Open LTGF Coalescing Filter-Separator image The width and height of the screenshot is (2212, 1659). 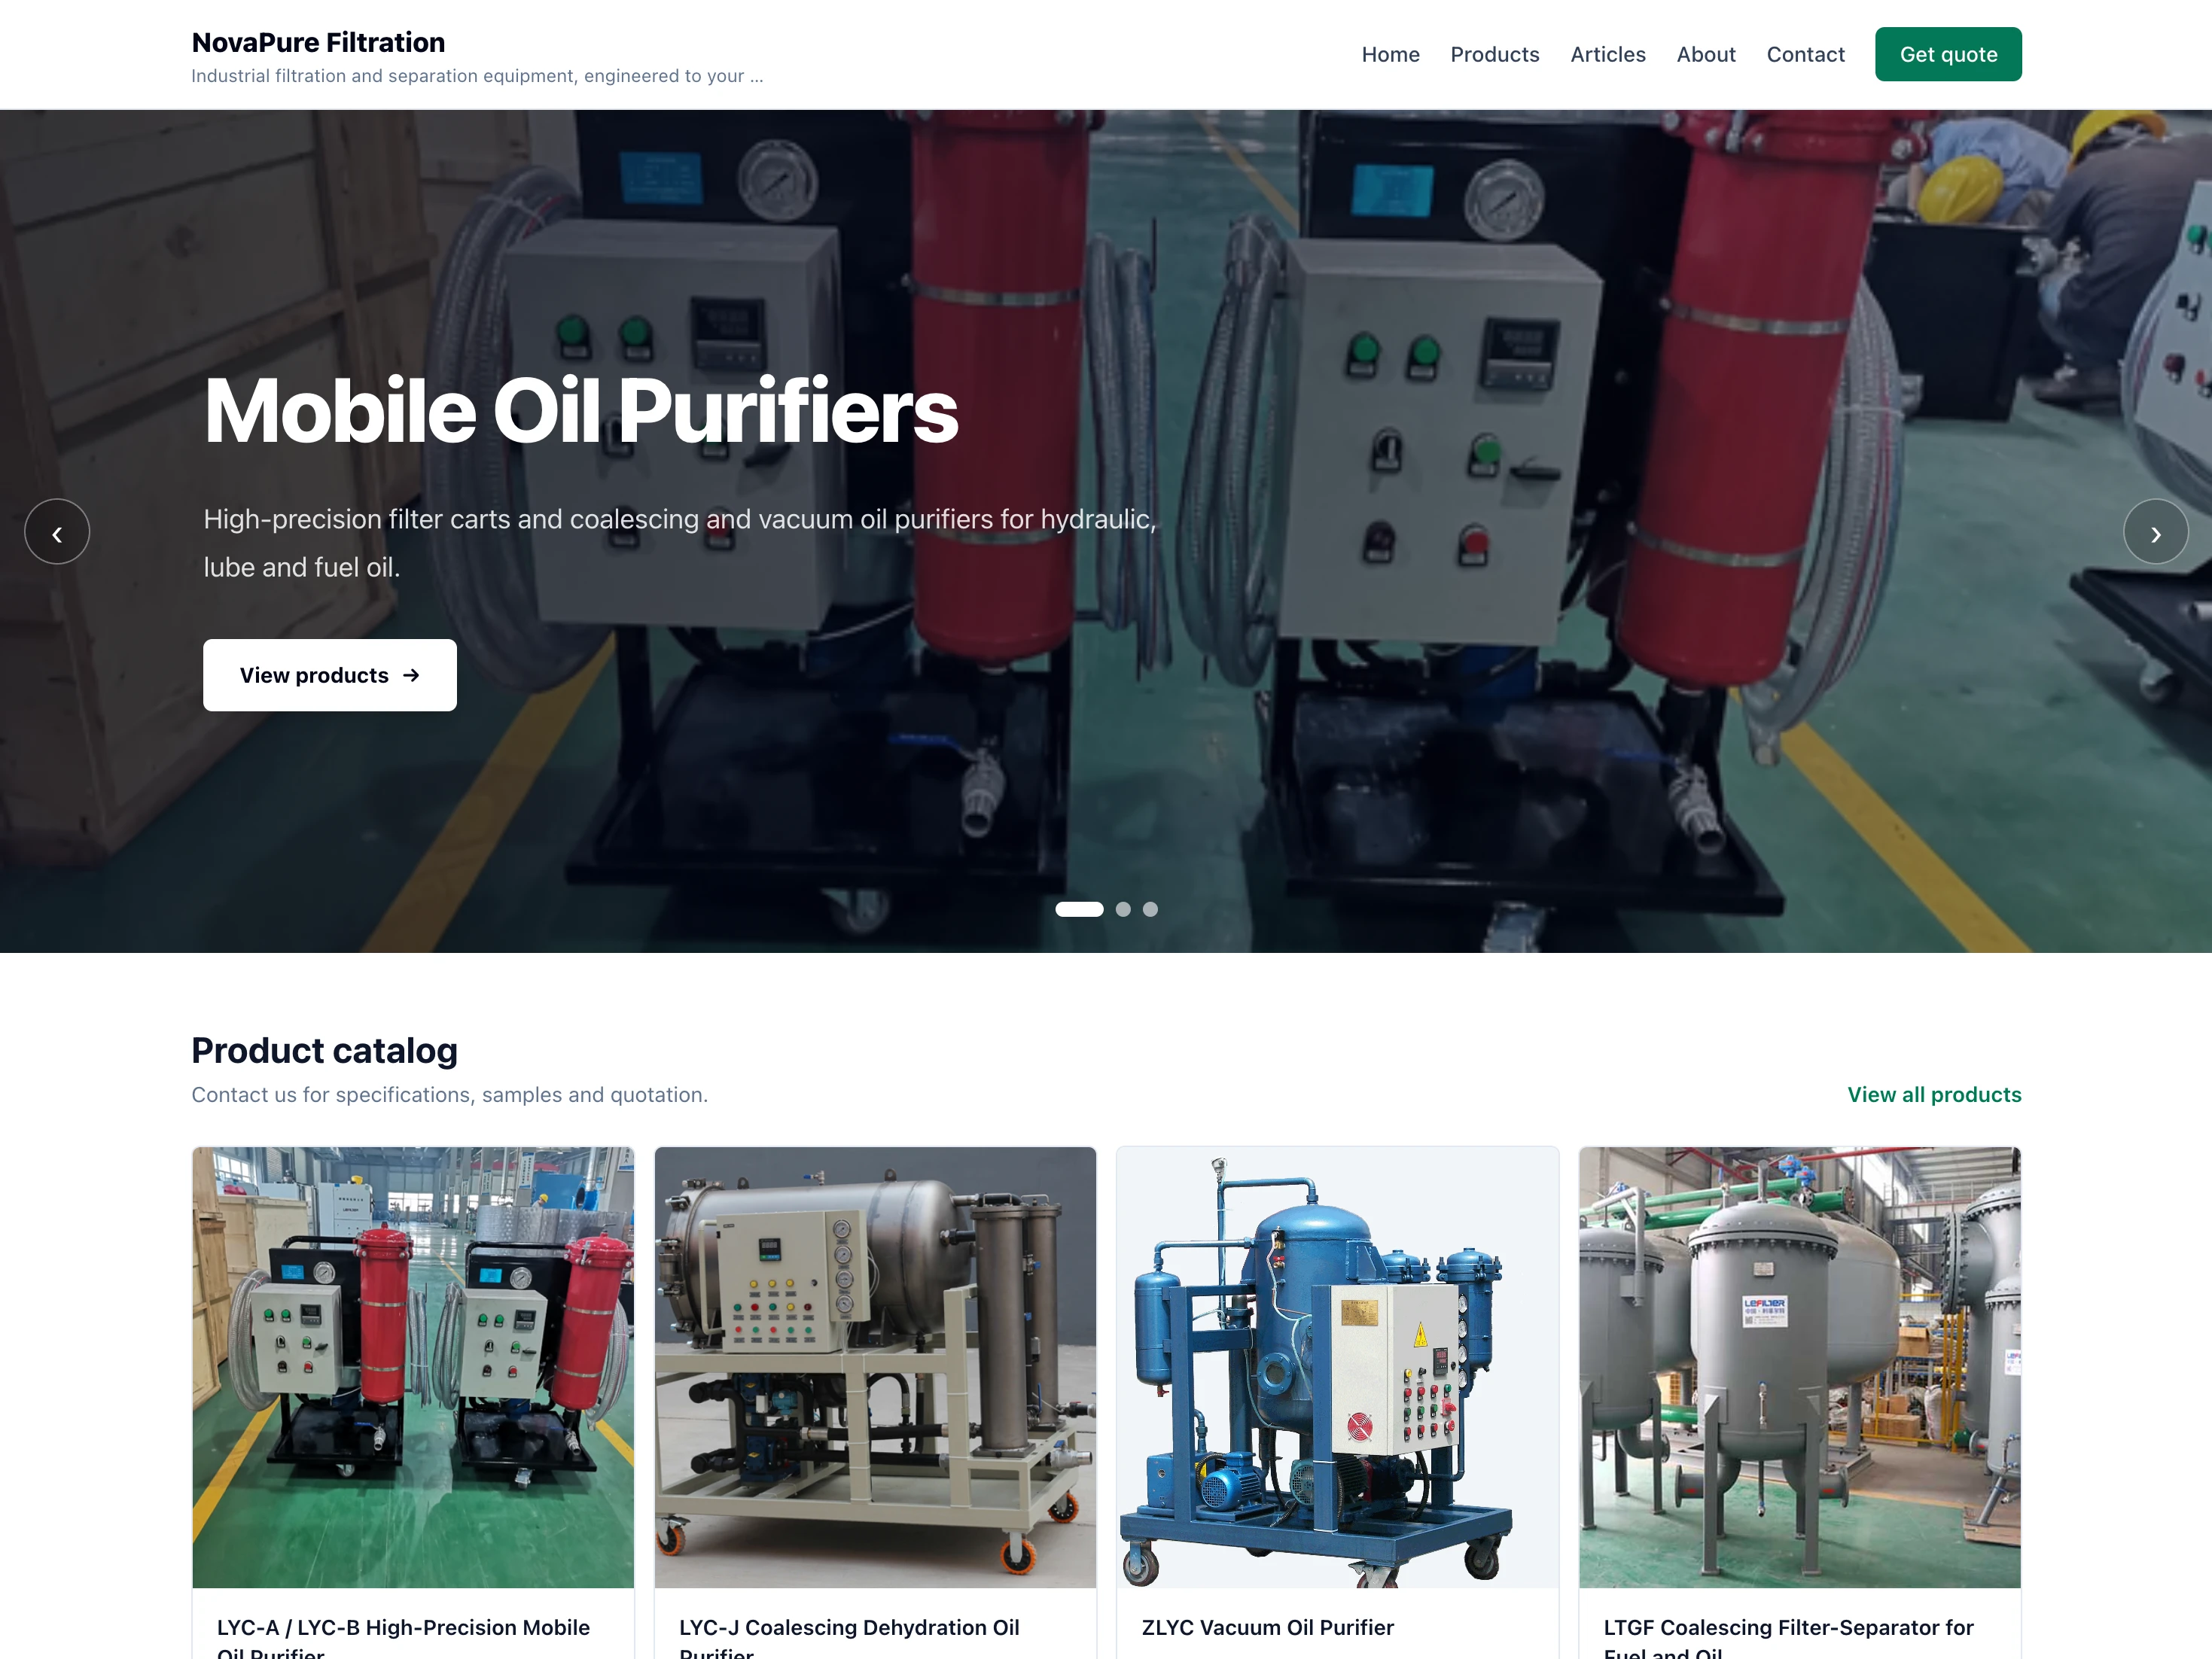click(1800, 1367)
